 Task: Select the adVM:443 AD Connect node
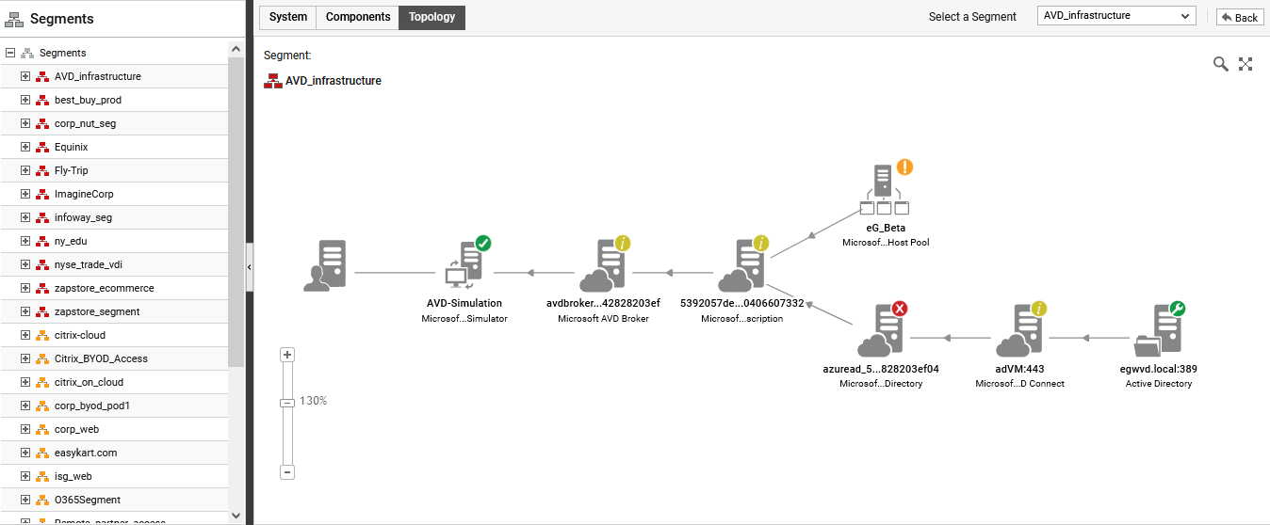pos(1019,330)
